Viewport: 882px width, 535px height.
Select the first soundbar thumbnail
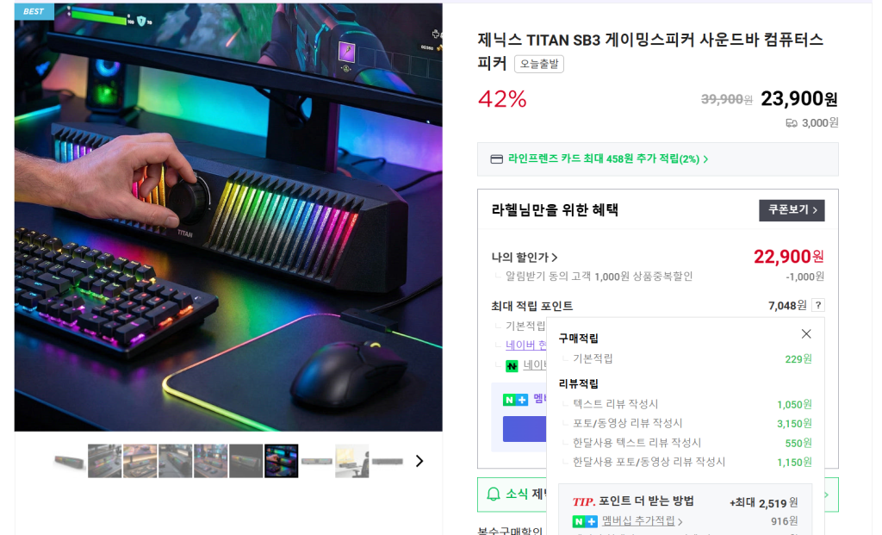[x=69, y=461]
